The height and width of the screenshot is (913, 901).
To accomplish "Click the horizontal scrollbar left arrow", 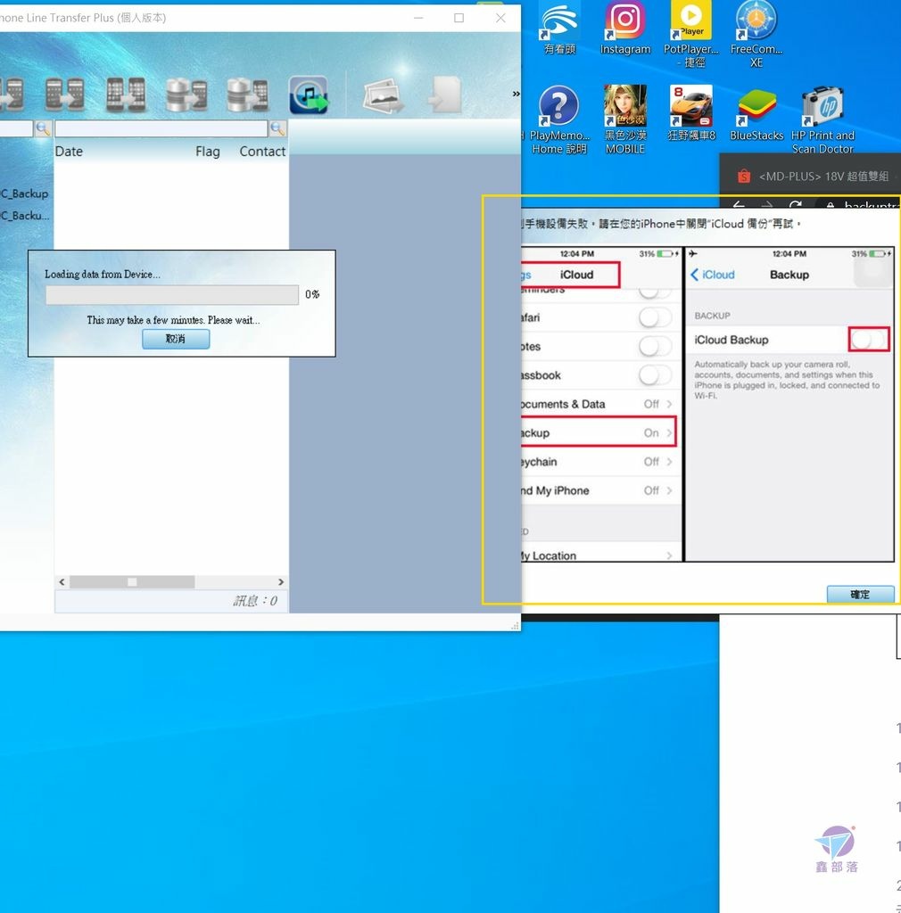I will pyautogui.click(x=62, y=581).
